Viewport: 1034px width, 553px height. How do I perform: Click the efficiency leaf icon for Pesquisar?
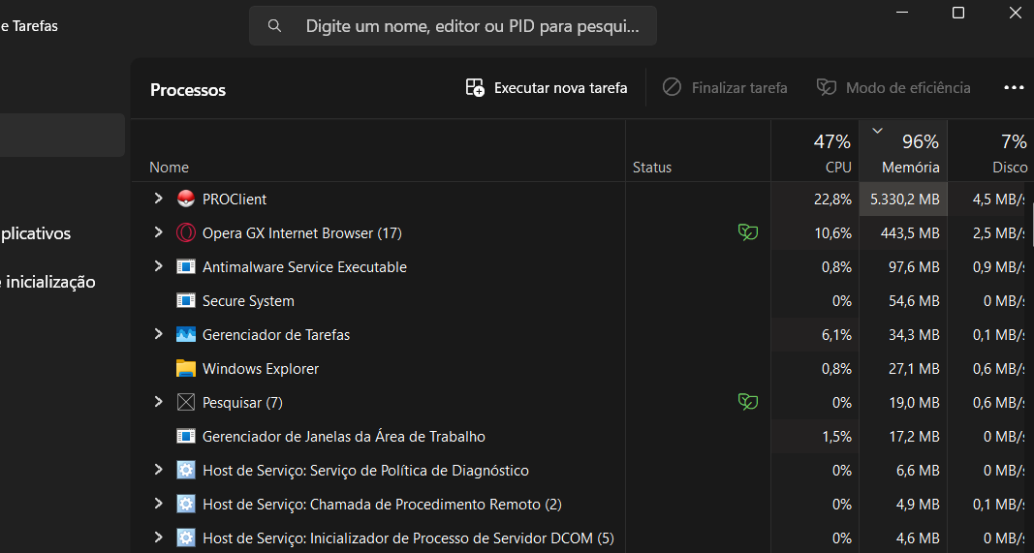(x=747, y=402)
